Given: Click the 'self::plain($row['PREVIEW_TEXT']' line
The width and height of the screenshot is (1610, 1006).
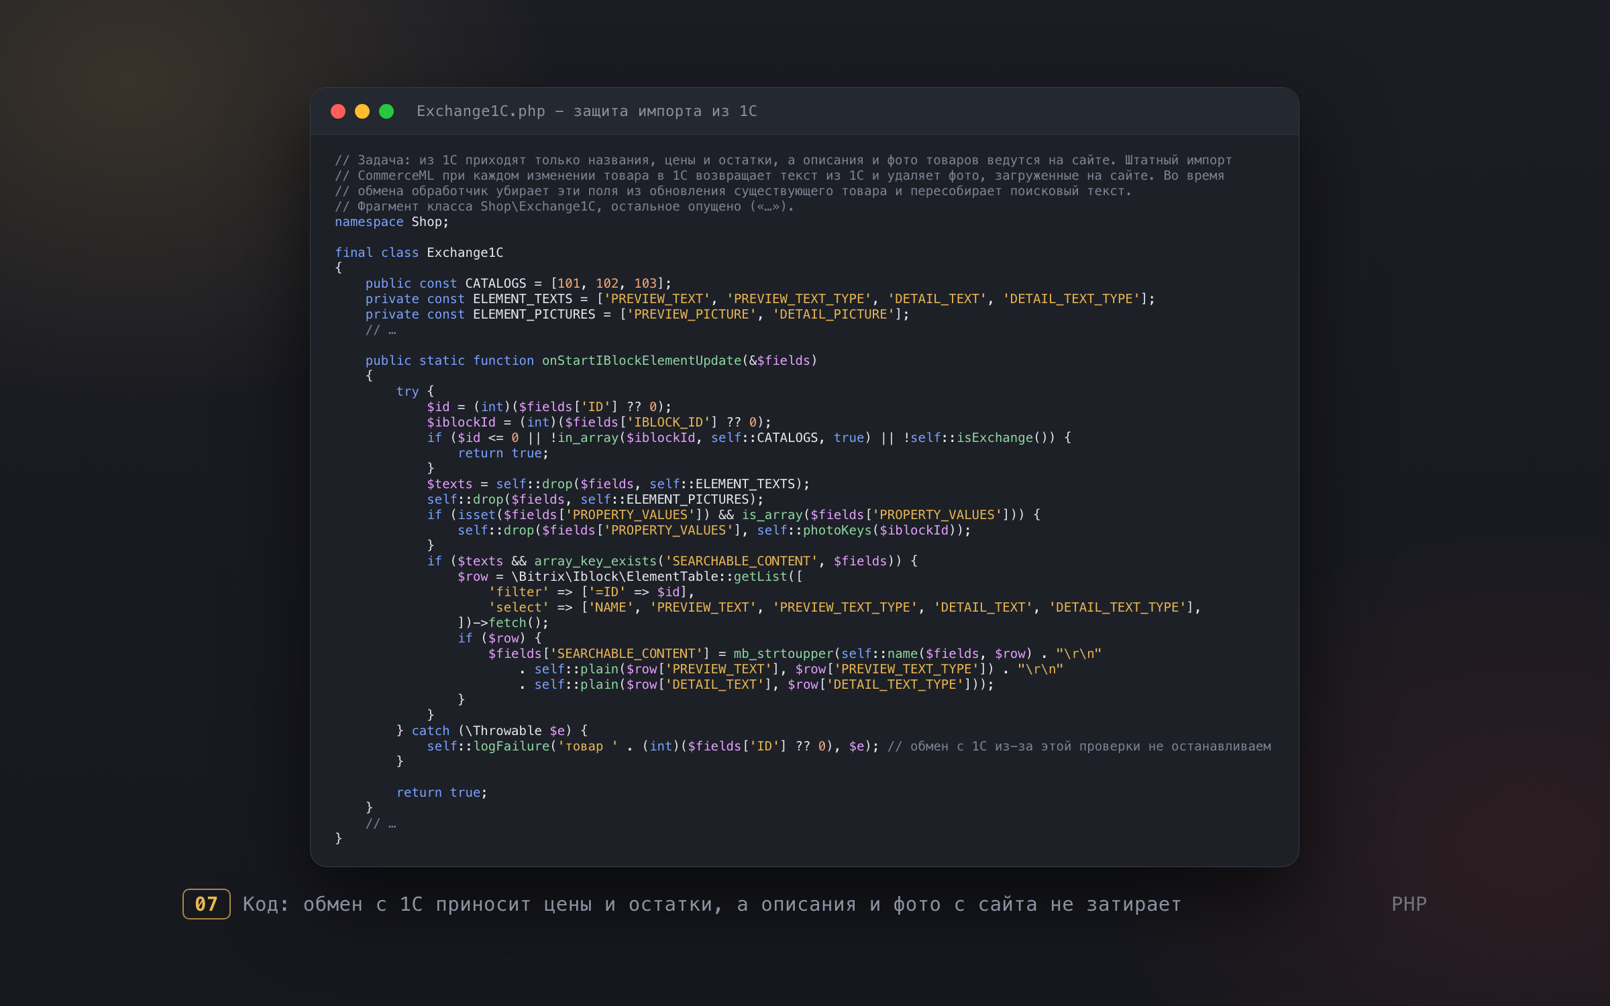Looking at the screenshot, I should tap(791, 669).
